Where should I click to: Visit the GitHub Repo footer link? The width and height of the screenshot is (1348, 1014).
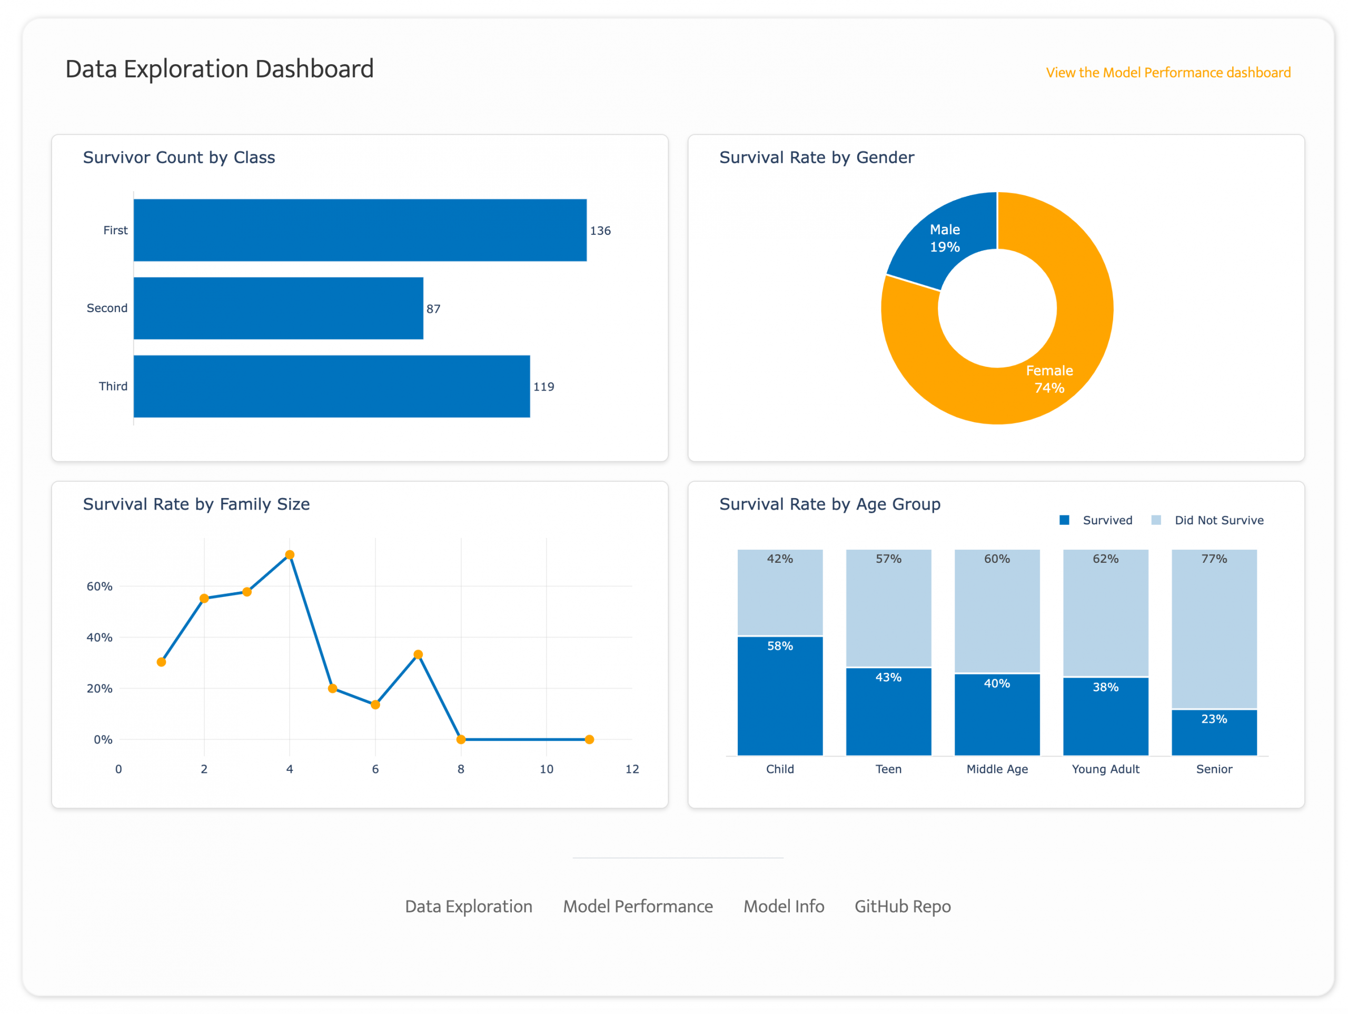click(x=902, y=906)
